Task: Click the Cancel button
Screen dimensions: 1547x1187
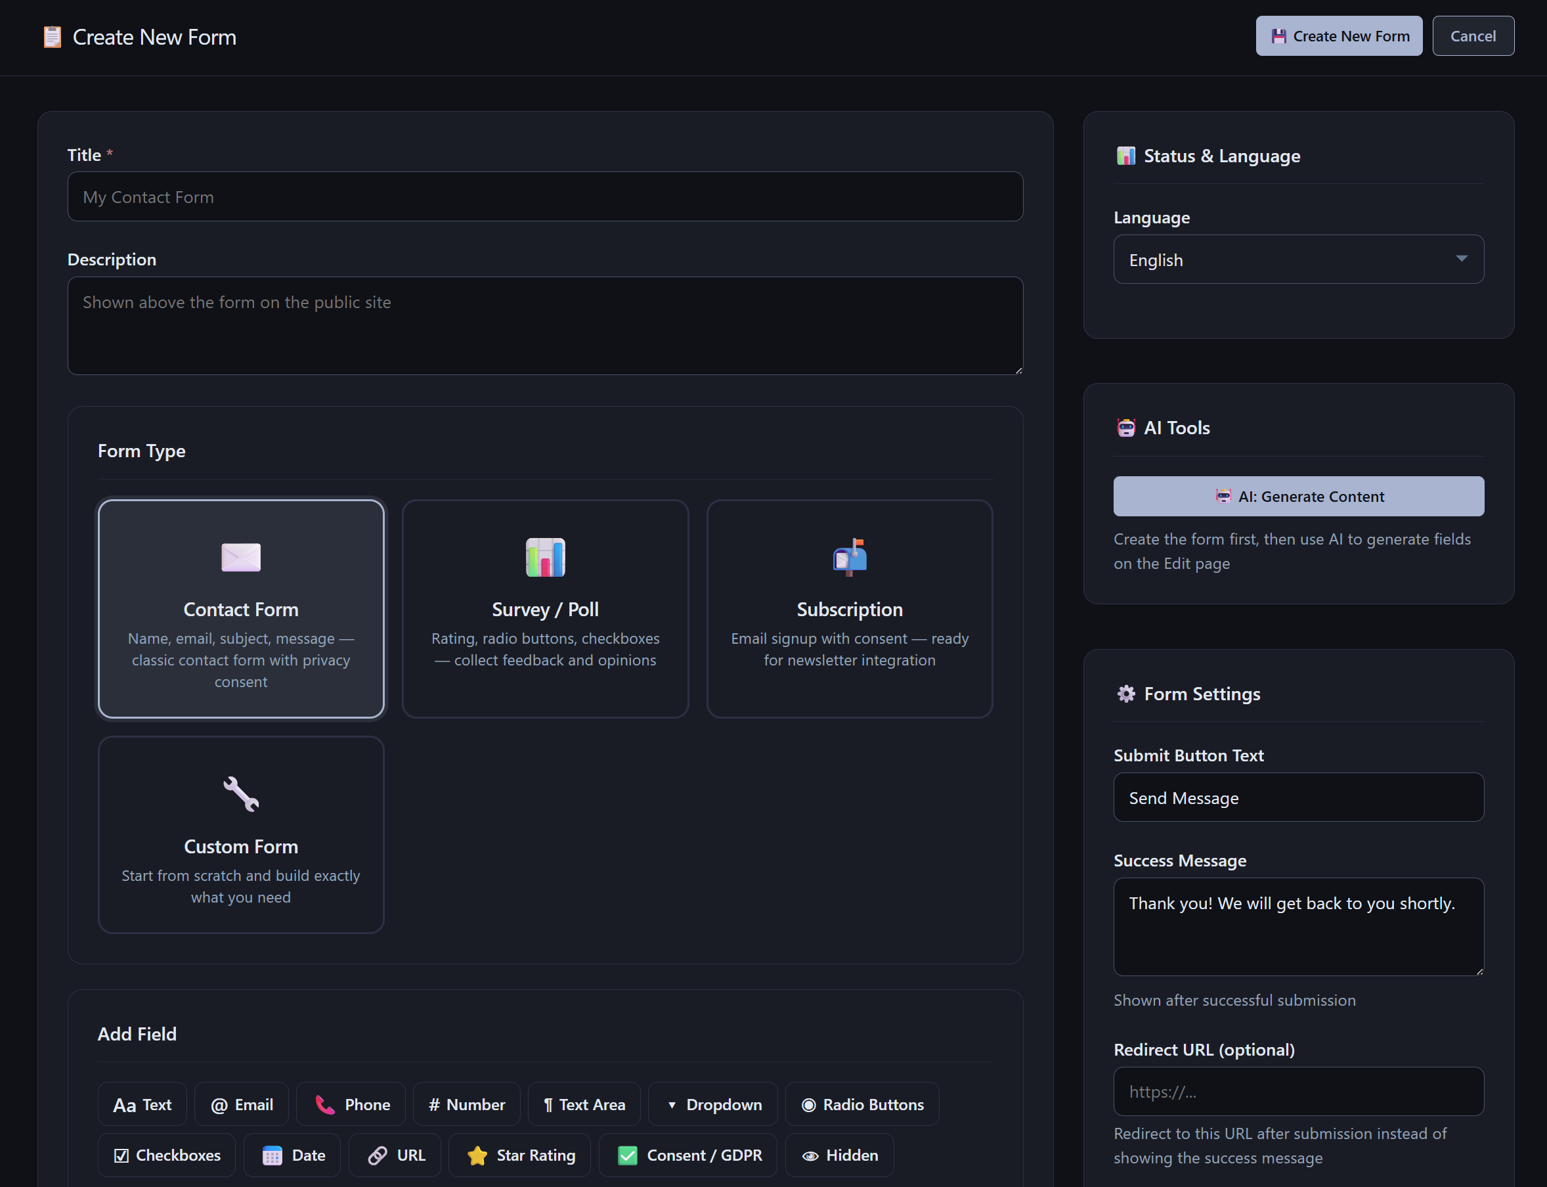Action: tap(1473, 36)
